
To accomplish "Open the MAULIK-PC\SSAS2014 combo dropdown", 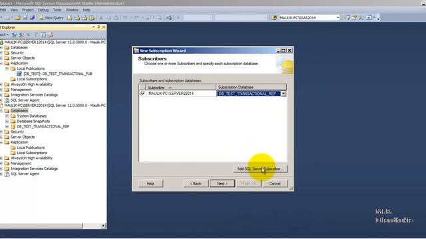I will [338, 18].
